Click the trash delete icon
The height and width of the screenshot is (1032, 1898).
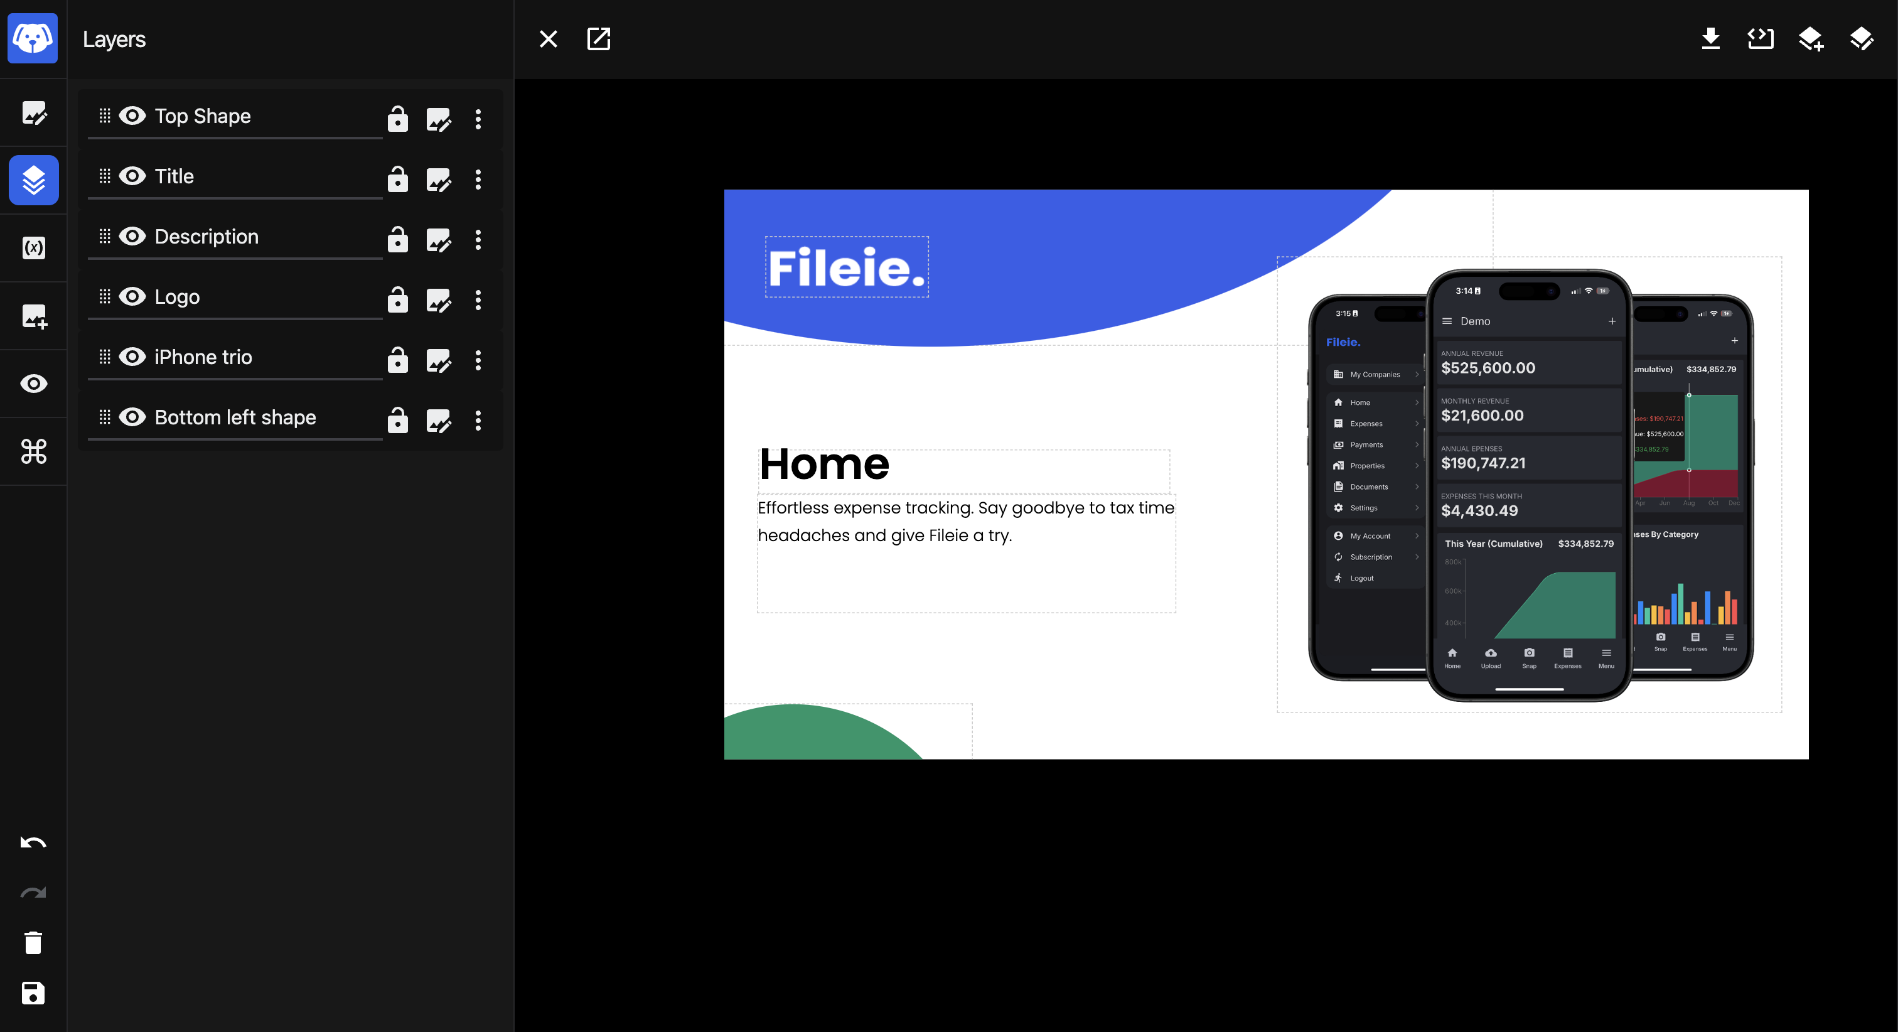(x=33, y=942)
